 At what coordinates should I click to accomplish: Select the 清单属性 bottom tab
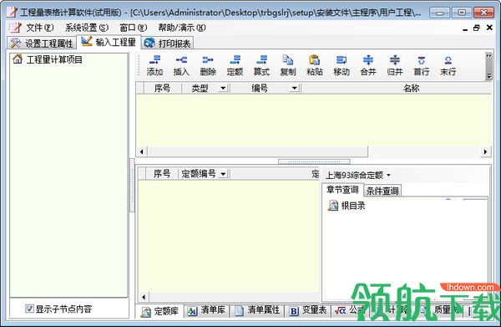pos(257,310)
